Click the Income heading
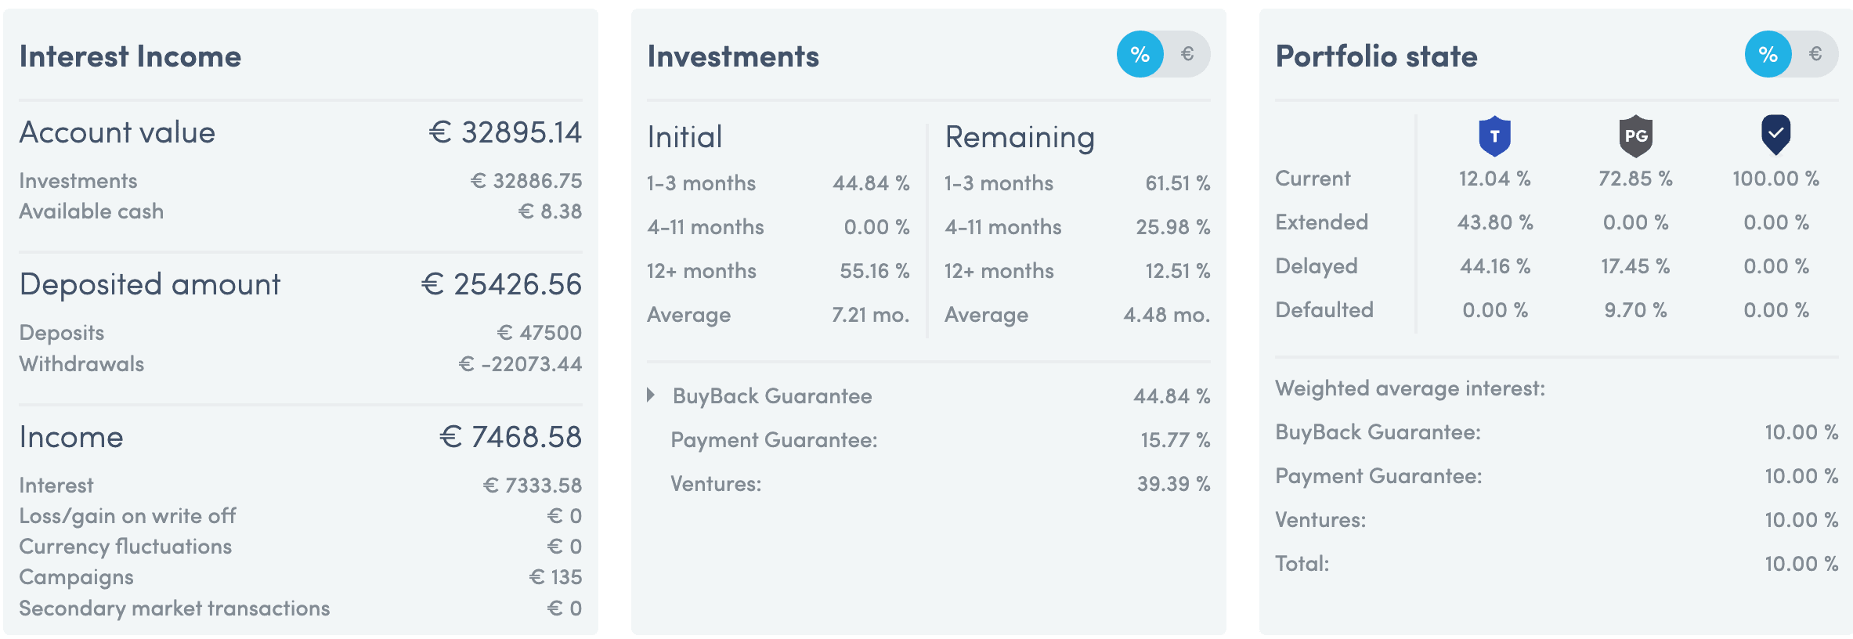 [71, 436]
